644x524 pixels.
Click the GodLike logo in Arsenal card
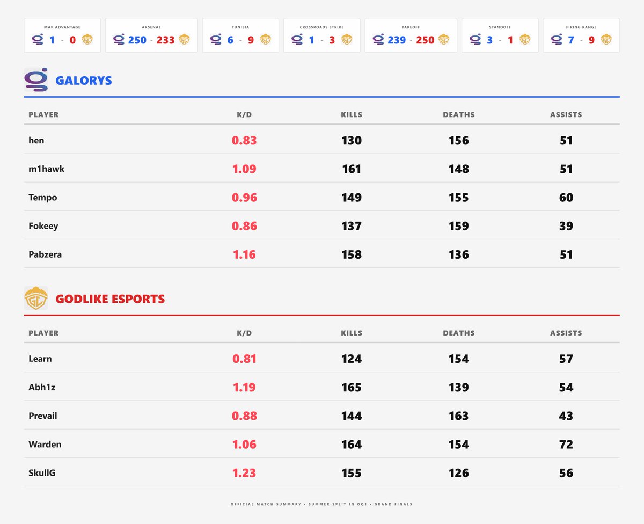coord(184,40)
